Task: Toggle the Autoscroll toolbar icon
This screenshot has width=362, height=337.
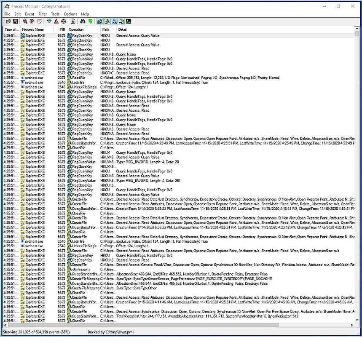Action: click(32, 21)
